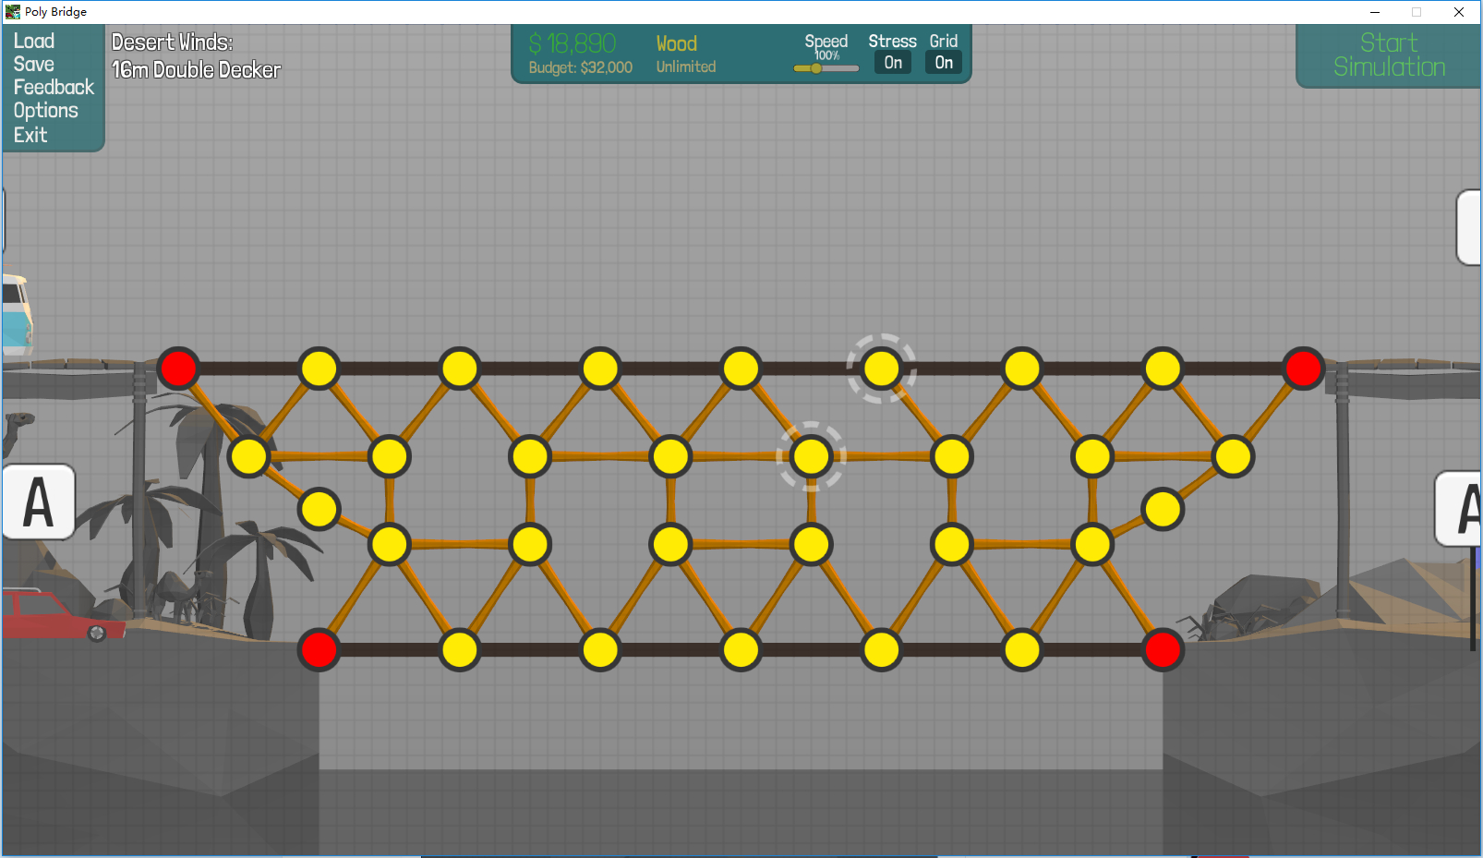Click the Start Simulation button
The image size is (1483, 858).
(x=1389, y=55)
